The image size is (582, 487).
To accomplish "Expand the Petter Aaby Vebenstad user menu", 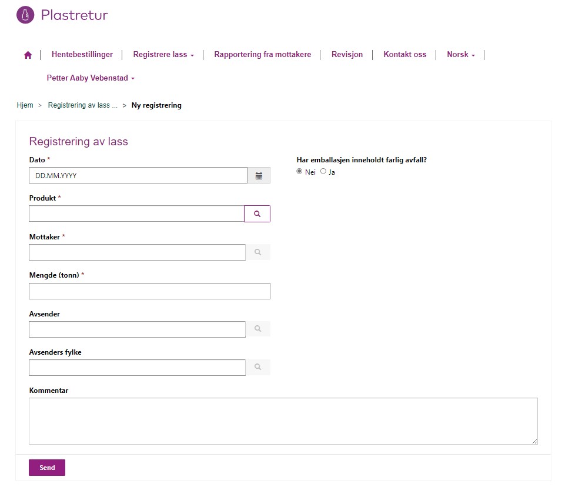I will tap(91, 78).
